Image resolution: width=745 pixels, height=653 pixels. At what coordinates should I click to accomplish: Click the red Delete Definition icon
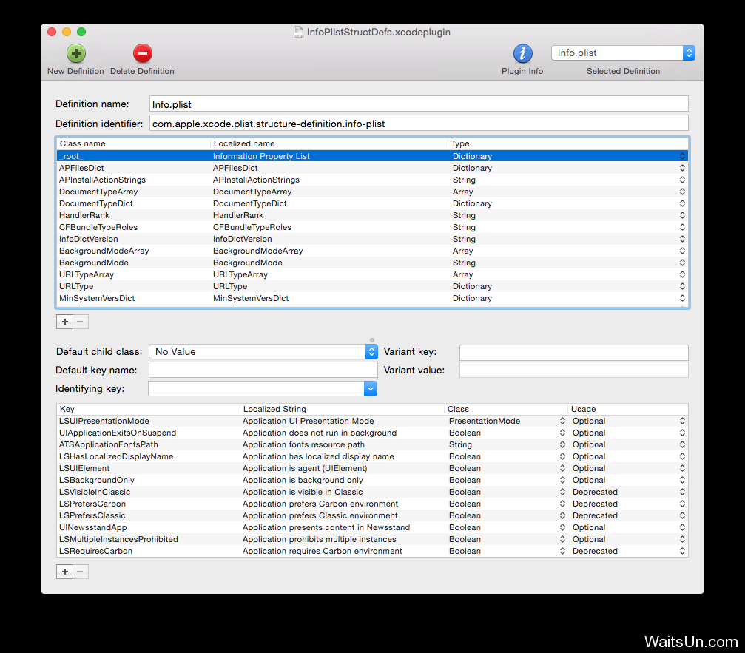142,53
